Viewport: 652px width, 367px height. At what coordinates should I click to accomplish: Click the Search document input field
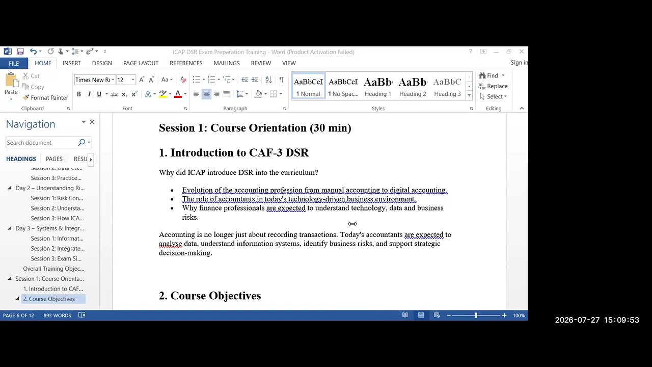41,143
